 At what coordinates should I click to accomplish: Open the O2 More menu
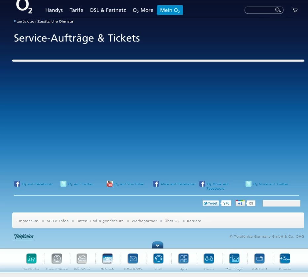(143, 10)
